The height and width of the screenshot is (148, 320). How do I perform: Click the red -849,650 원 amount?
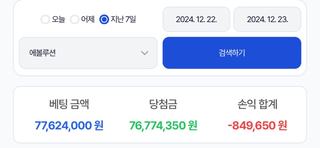[x=257, y=126]
